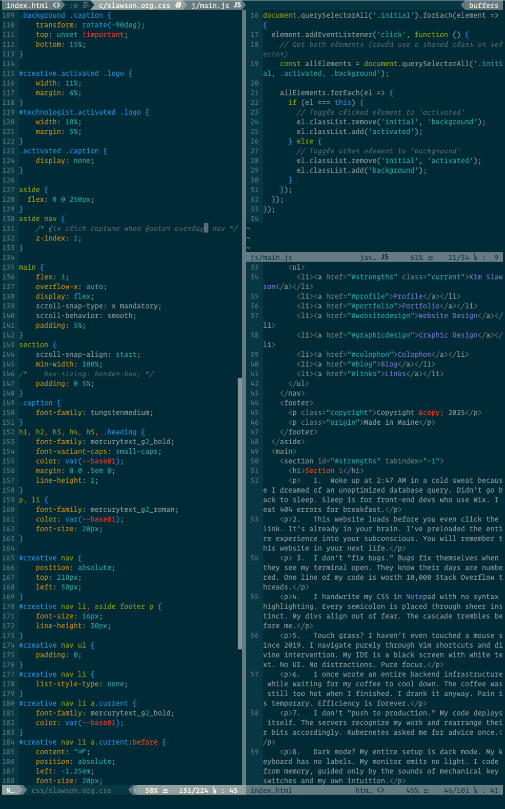
Task: Click the 'fix click capture' comment line
Action: pos(137,228)
